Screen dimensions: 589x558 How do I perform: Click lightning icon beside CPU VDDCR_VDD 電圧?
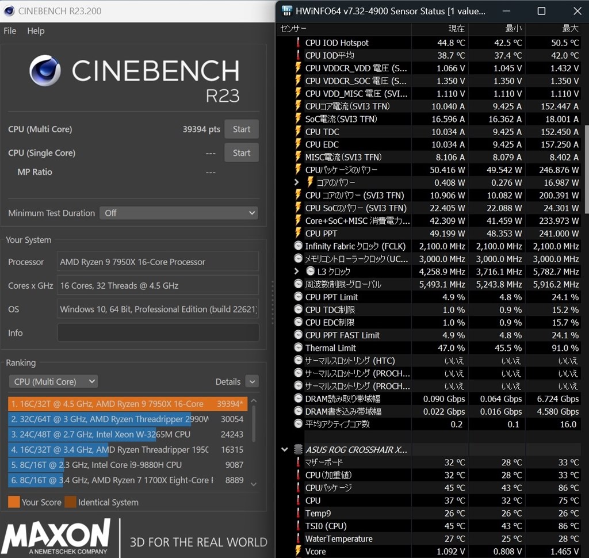coord(299,68)
